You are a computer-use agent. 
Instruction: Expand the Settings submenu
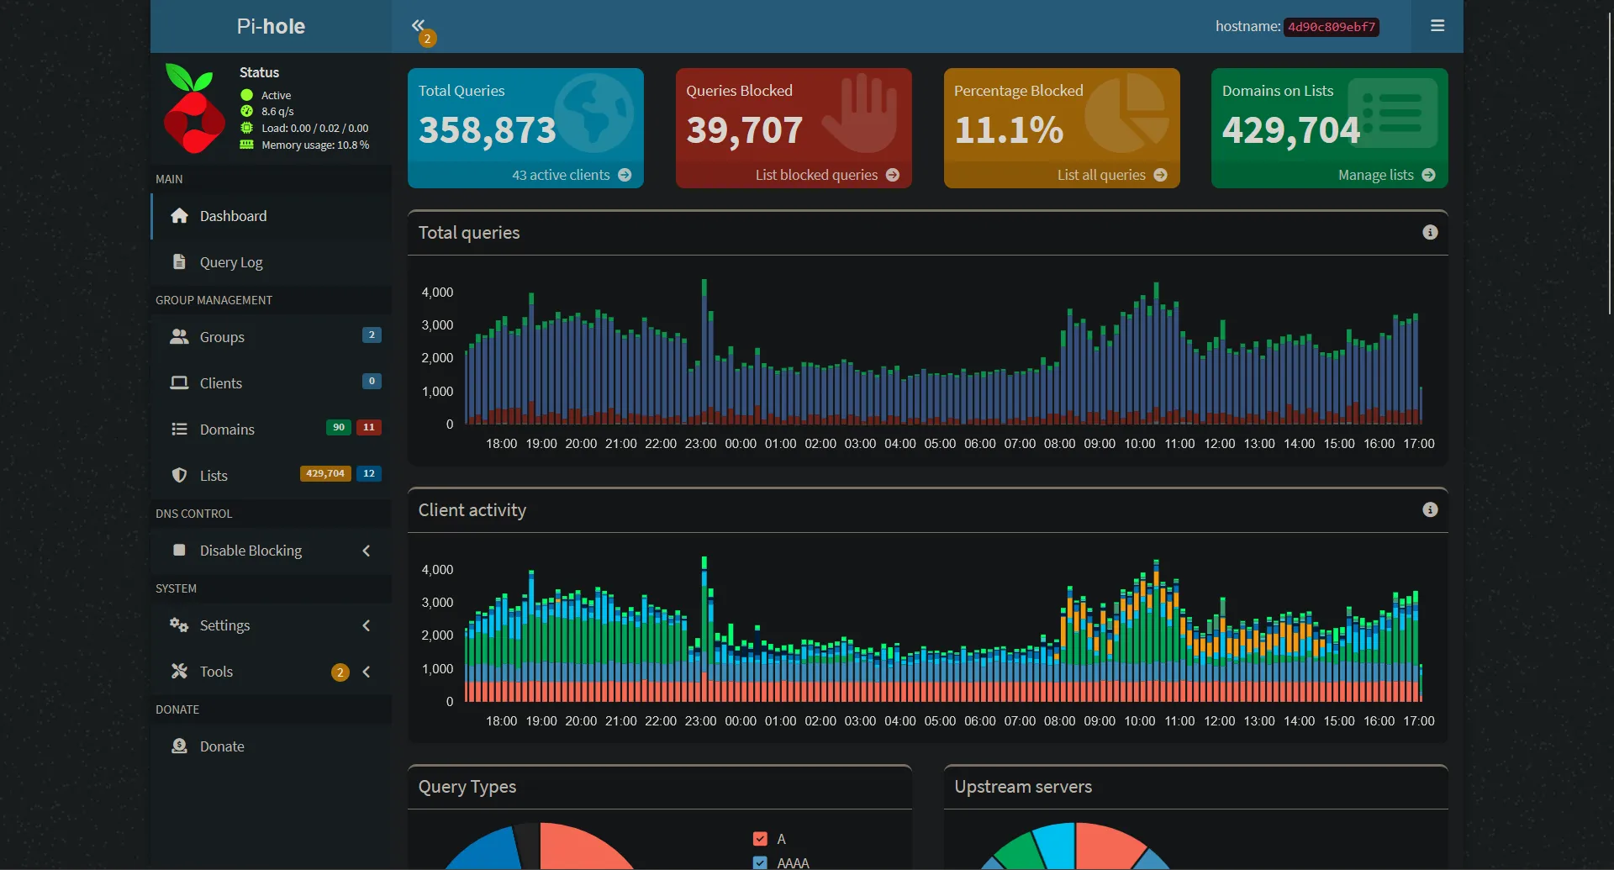(367, 625)
